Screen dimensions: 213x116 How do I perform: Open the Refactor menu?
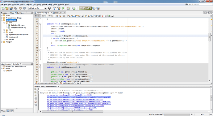tap(28, 5)
